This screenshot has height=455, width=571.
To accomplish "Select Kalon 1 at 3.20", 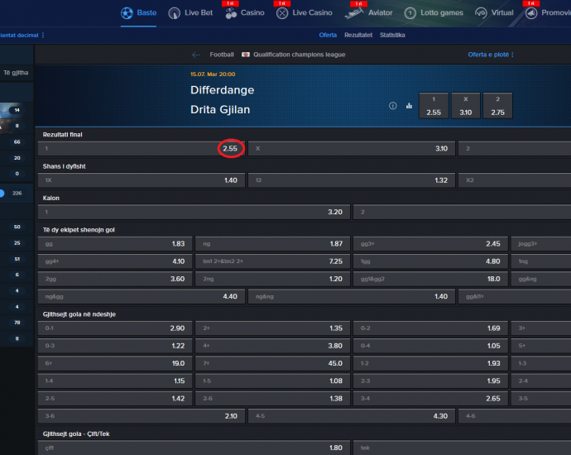I will click(194, 212).
